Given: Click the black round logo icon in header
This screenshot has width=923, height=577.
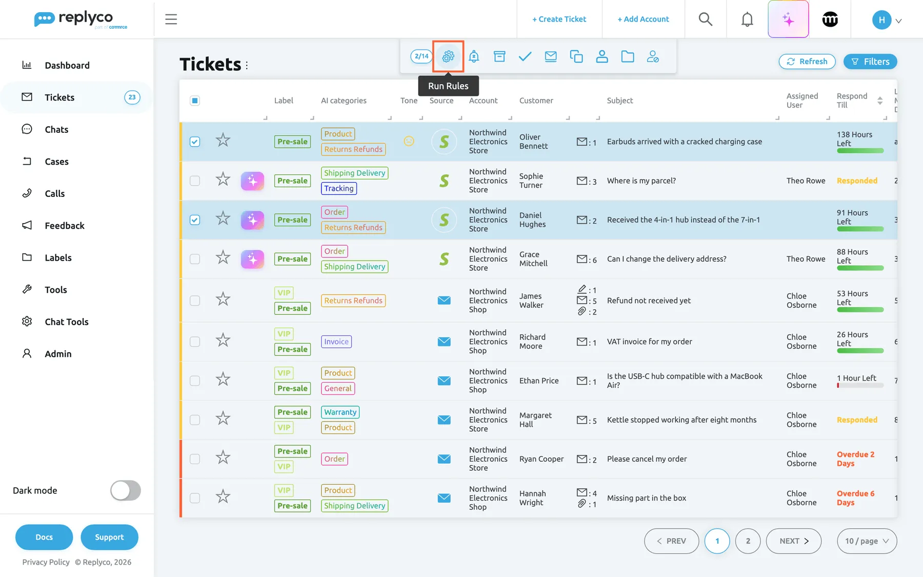Looking at the screenshot, I should pyautogui.click(x=830, y=19).
